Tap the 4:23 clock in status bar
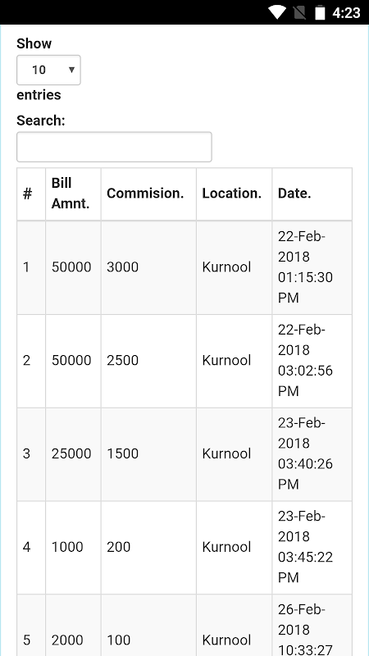The height and width of the screenshot is (656, 369). [x=346, y=13]
